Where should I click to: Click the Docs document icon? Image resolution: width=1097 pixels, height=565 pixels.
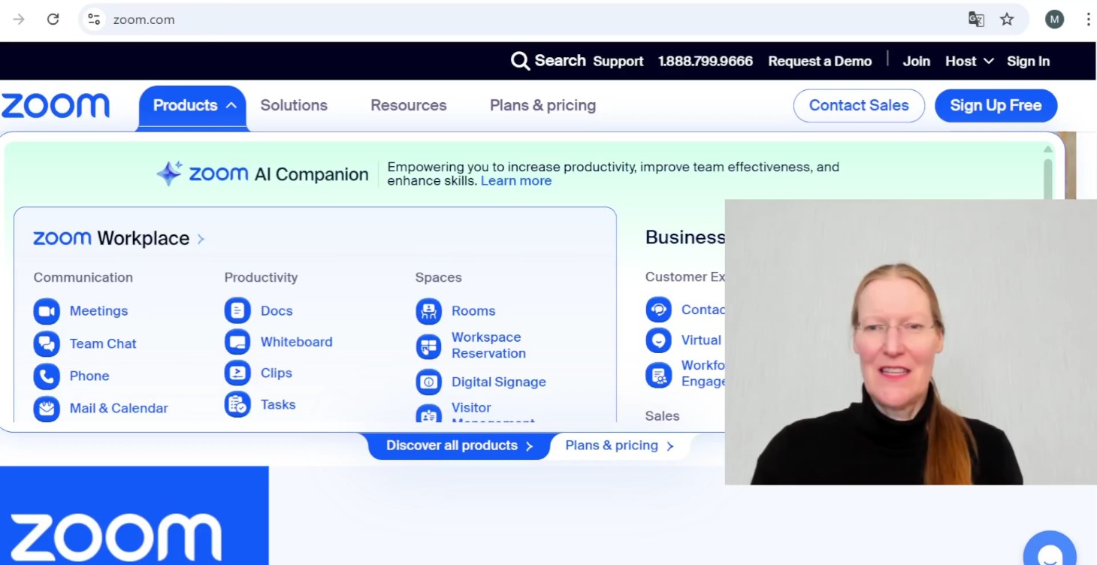tap(237, 310)
